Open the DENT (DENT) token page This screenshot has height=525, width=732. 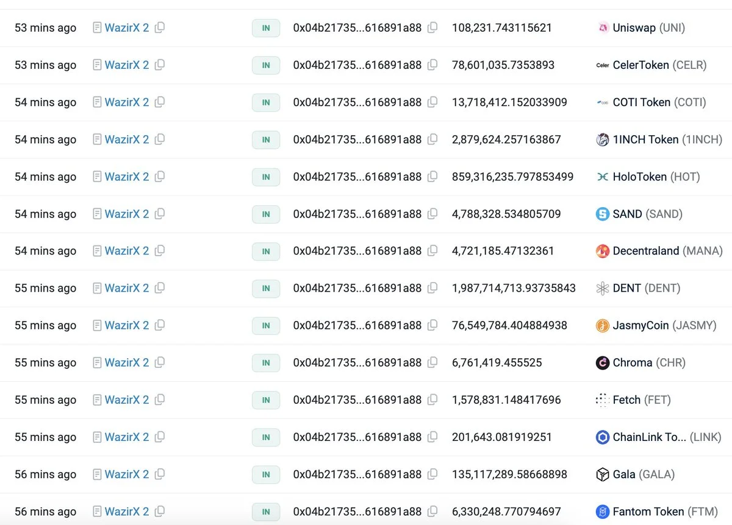(647, 287)
